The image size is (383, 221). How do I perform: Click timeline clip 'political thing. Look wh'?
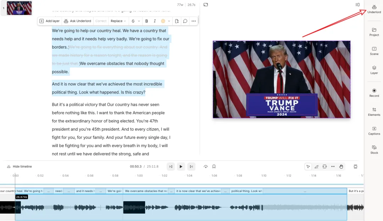pos(246,191)
